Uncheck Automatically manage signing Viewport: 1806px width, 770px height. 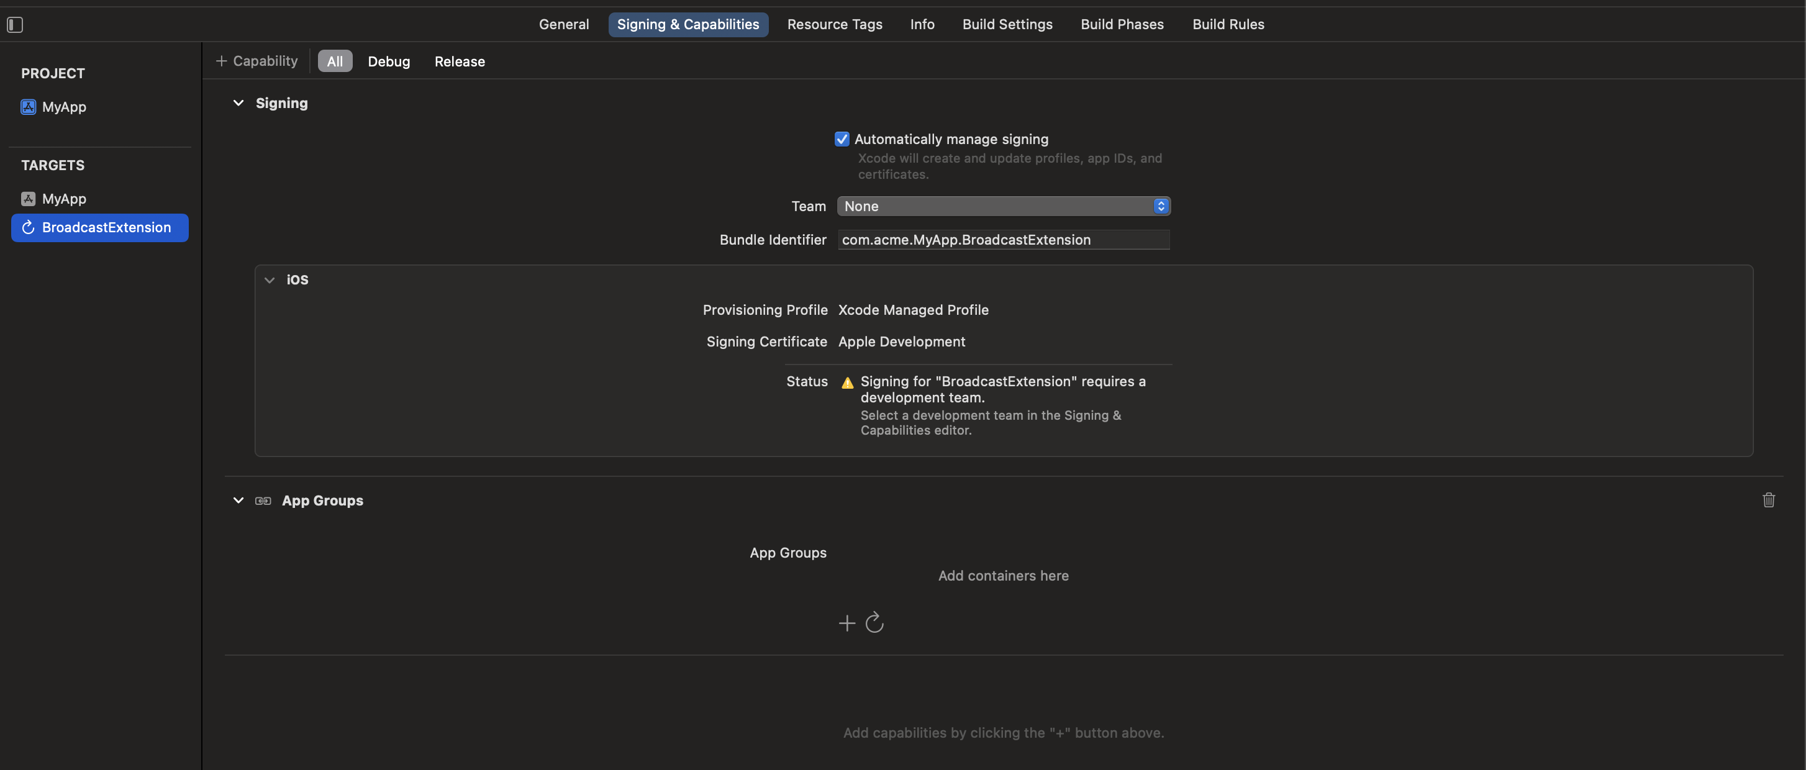(842, 139)
